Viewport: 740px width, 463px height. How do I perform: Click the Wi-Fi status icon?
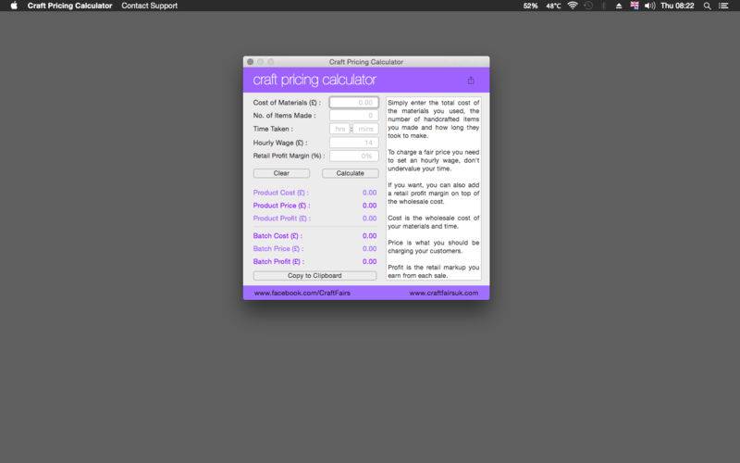tap(573, 6)
